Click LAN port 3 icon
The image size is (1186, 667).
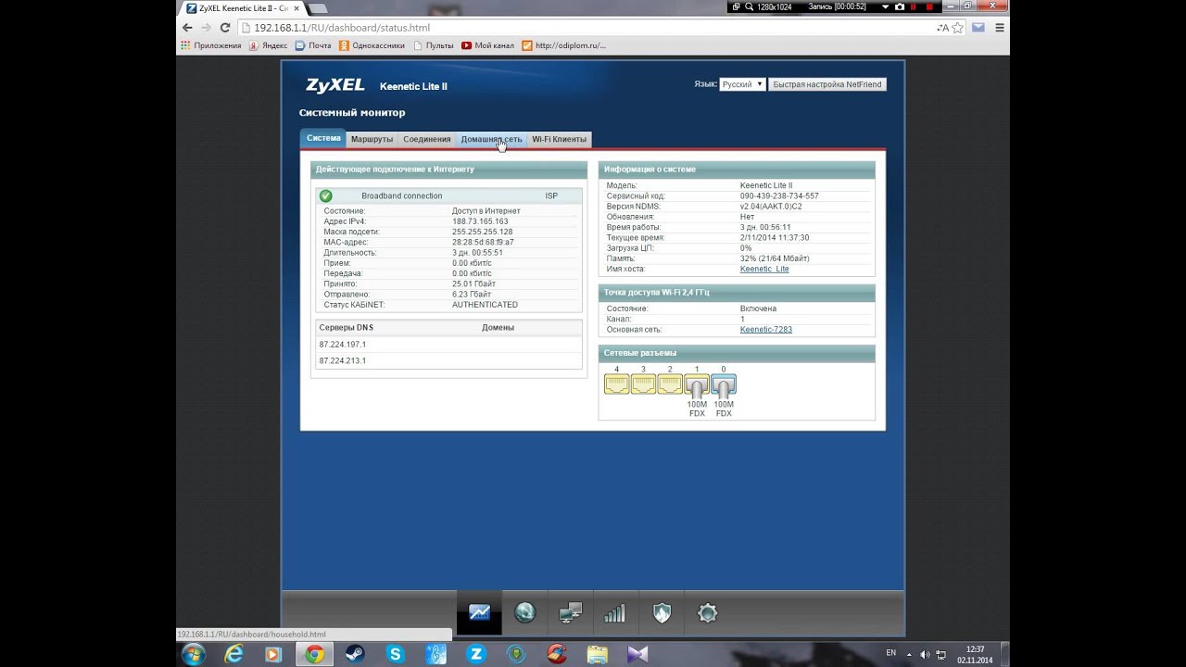coord(643,384)
